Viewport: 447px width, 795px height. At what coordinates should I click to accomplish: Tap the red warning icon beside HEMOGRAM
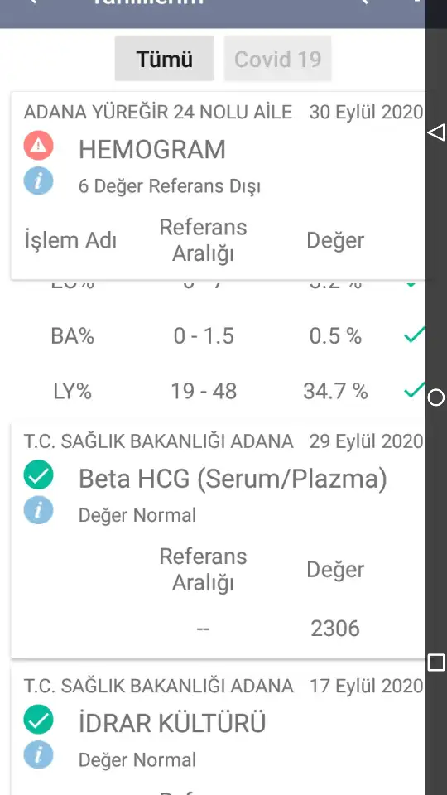coord(39,146)
